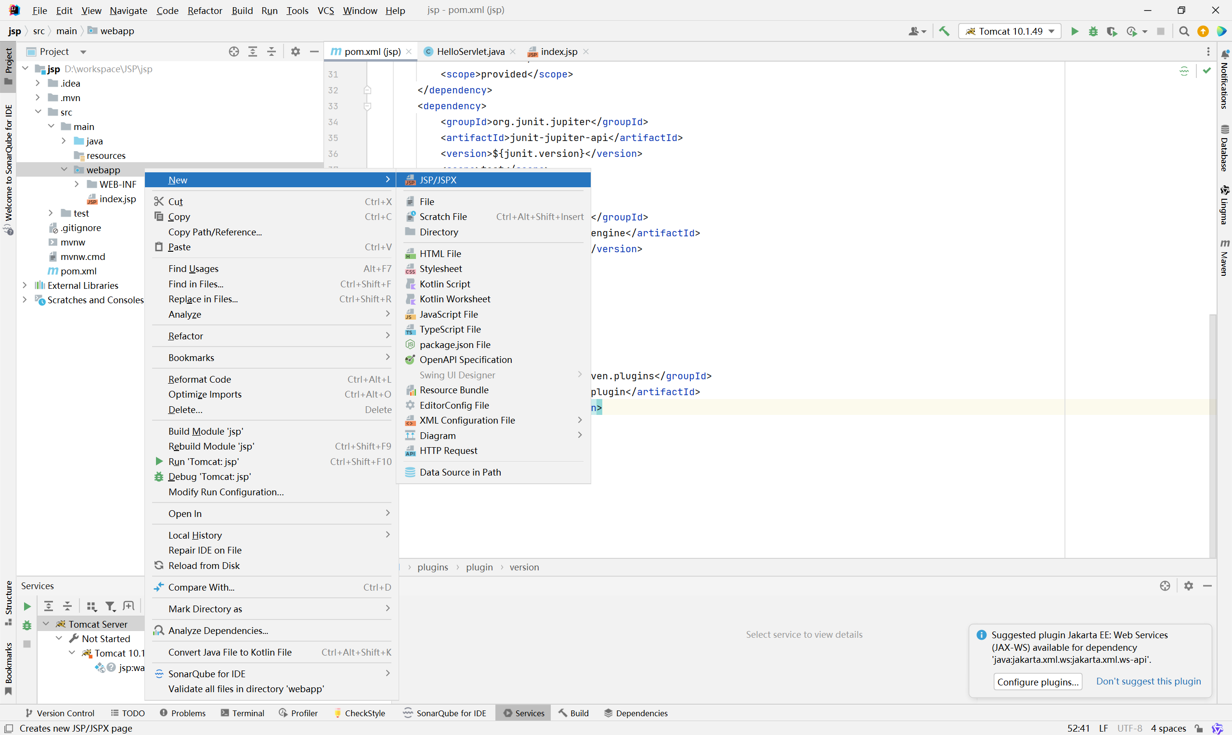Click the Debug bug icon in toolbar
Image resolution: width=1232 pixels, height=735 pixels.
pos(1093,31)
